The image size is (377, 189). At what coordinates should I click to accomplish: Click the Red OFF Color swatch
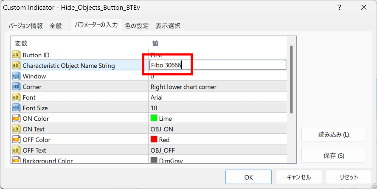(154, 140)
